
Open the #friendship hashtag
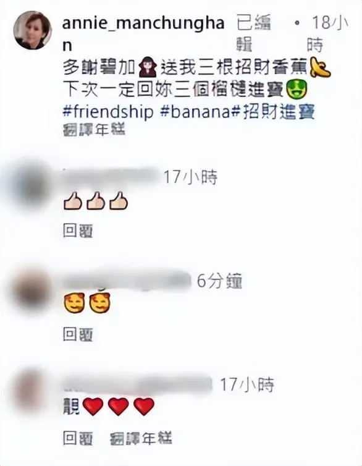pos(108,112)
